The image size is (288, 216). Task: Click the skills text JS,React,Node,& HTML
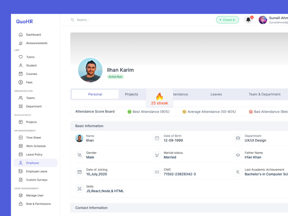105,191
